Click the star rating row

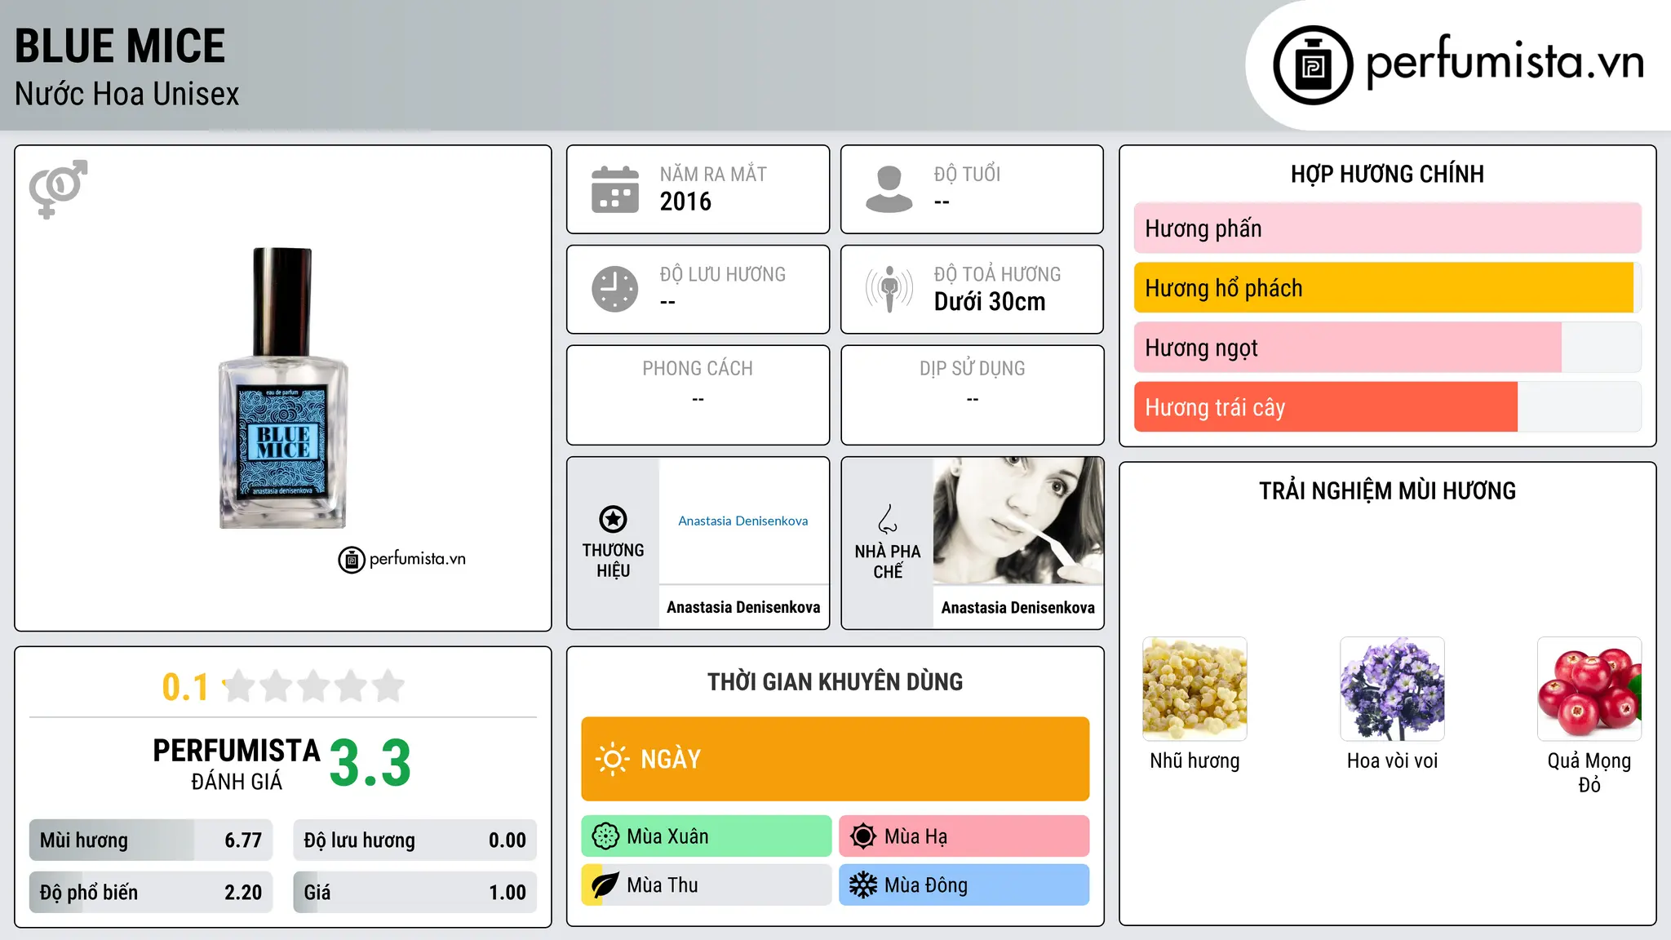[314, 686]
